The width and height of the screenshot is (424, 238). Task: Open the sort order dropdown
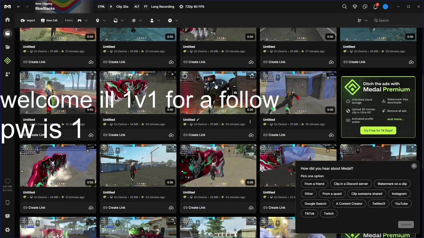[x=363, y=20]
